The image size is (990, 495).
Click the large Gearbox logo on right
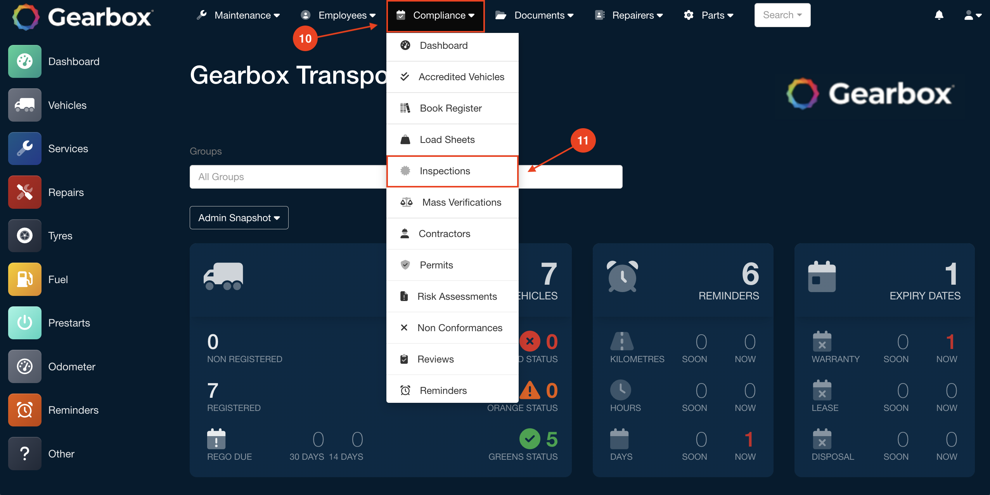(870, 93)
